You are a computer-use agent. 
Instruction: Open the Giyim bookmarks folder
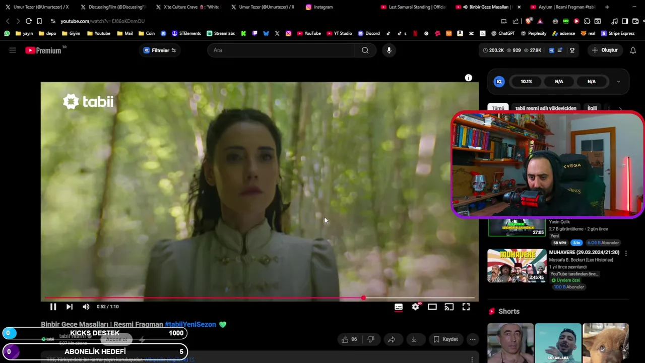pos(71,33)
